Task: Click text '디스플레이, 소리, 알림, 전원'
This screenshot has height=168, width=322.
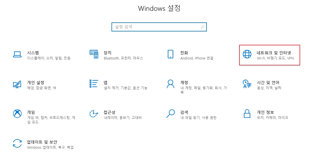Action: point(49,58)
